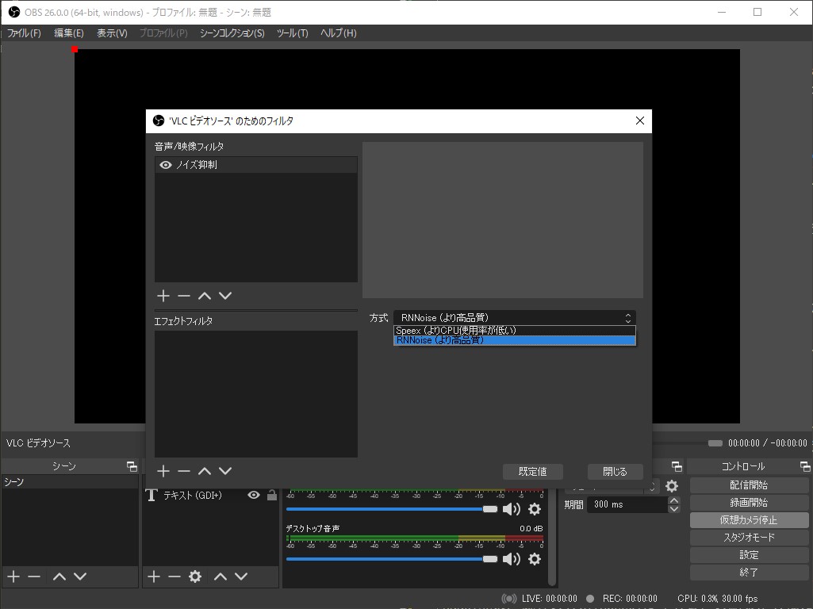Viewport: 813px width, 609px height.
Task: Open デスクトップ音声 mixer settings gear
Action: pos(535,559)
